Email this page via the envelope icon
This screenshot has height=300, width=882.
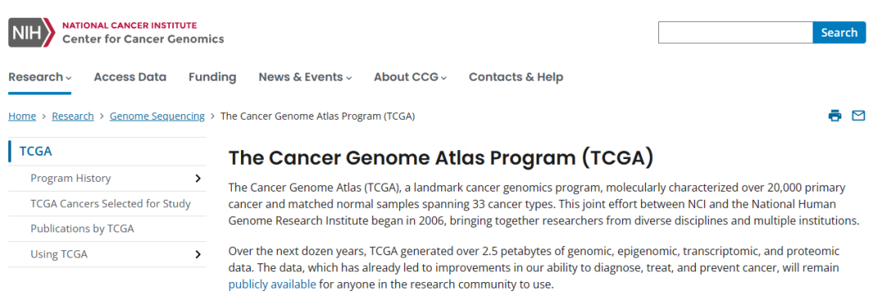857,116
